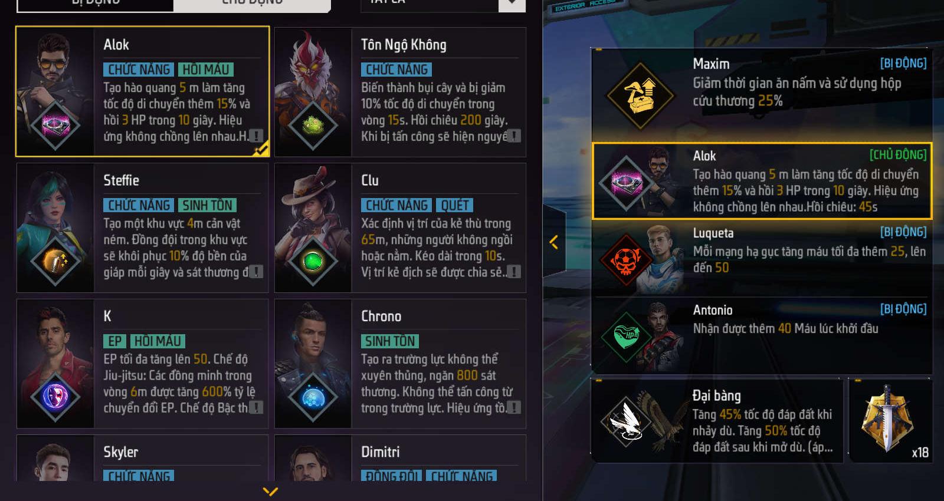Choose Chrono's blue force field icon
Viewport: 944px width, 501px height.
(x=313, y=397)
